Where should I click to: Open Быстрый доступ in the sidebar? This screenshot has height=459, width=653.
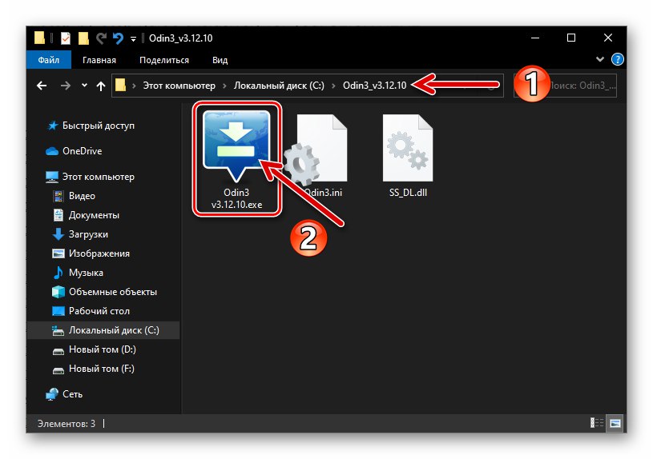point(99,126)
